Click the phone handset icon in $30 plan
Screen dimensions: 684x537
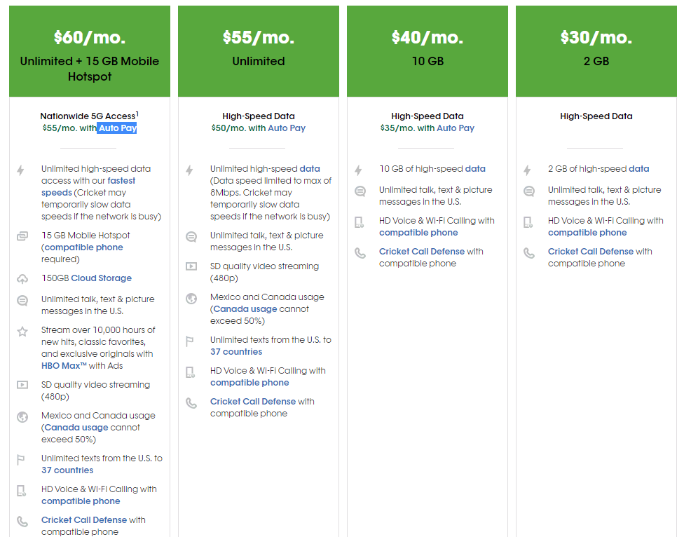pos(528,253)
